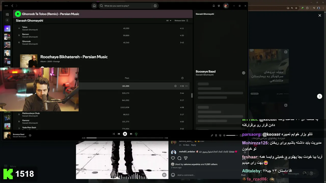Image resolution: width=326 pixels, height=183 pixels.
Task: Seek within the song progress bar
Action: point(125,138)
